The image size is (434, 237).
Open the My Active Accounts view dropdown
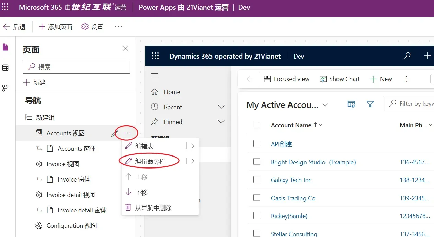pos(325,105)
